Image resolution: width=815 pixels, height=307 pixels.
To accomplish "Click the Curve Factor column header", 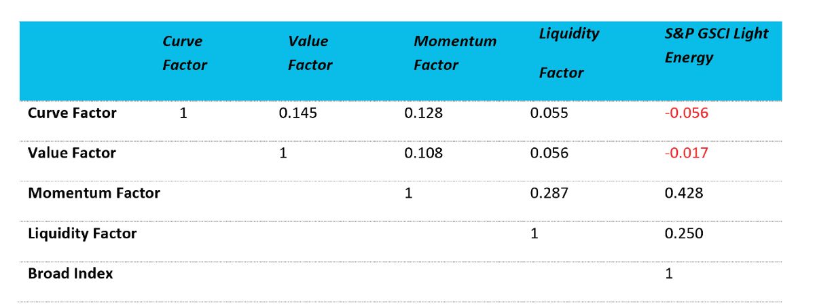I will (184, 54).
